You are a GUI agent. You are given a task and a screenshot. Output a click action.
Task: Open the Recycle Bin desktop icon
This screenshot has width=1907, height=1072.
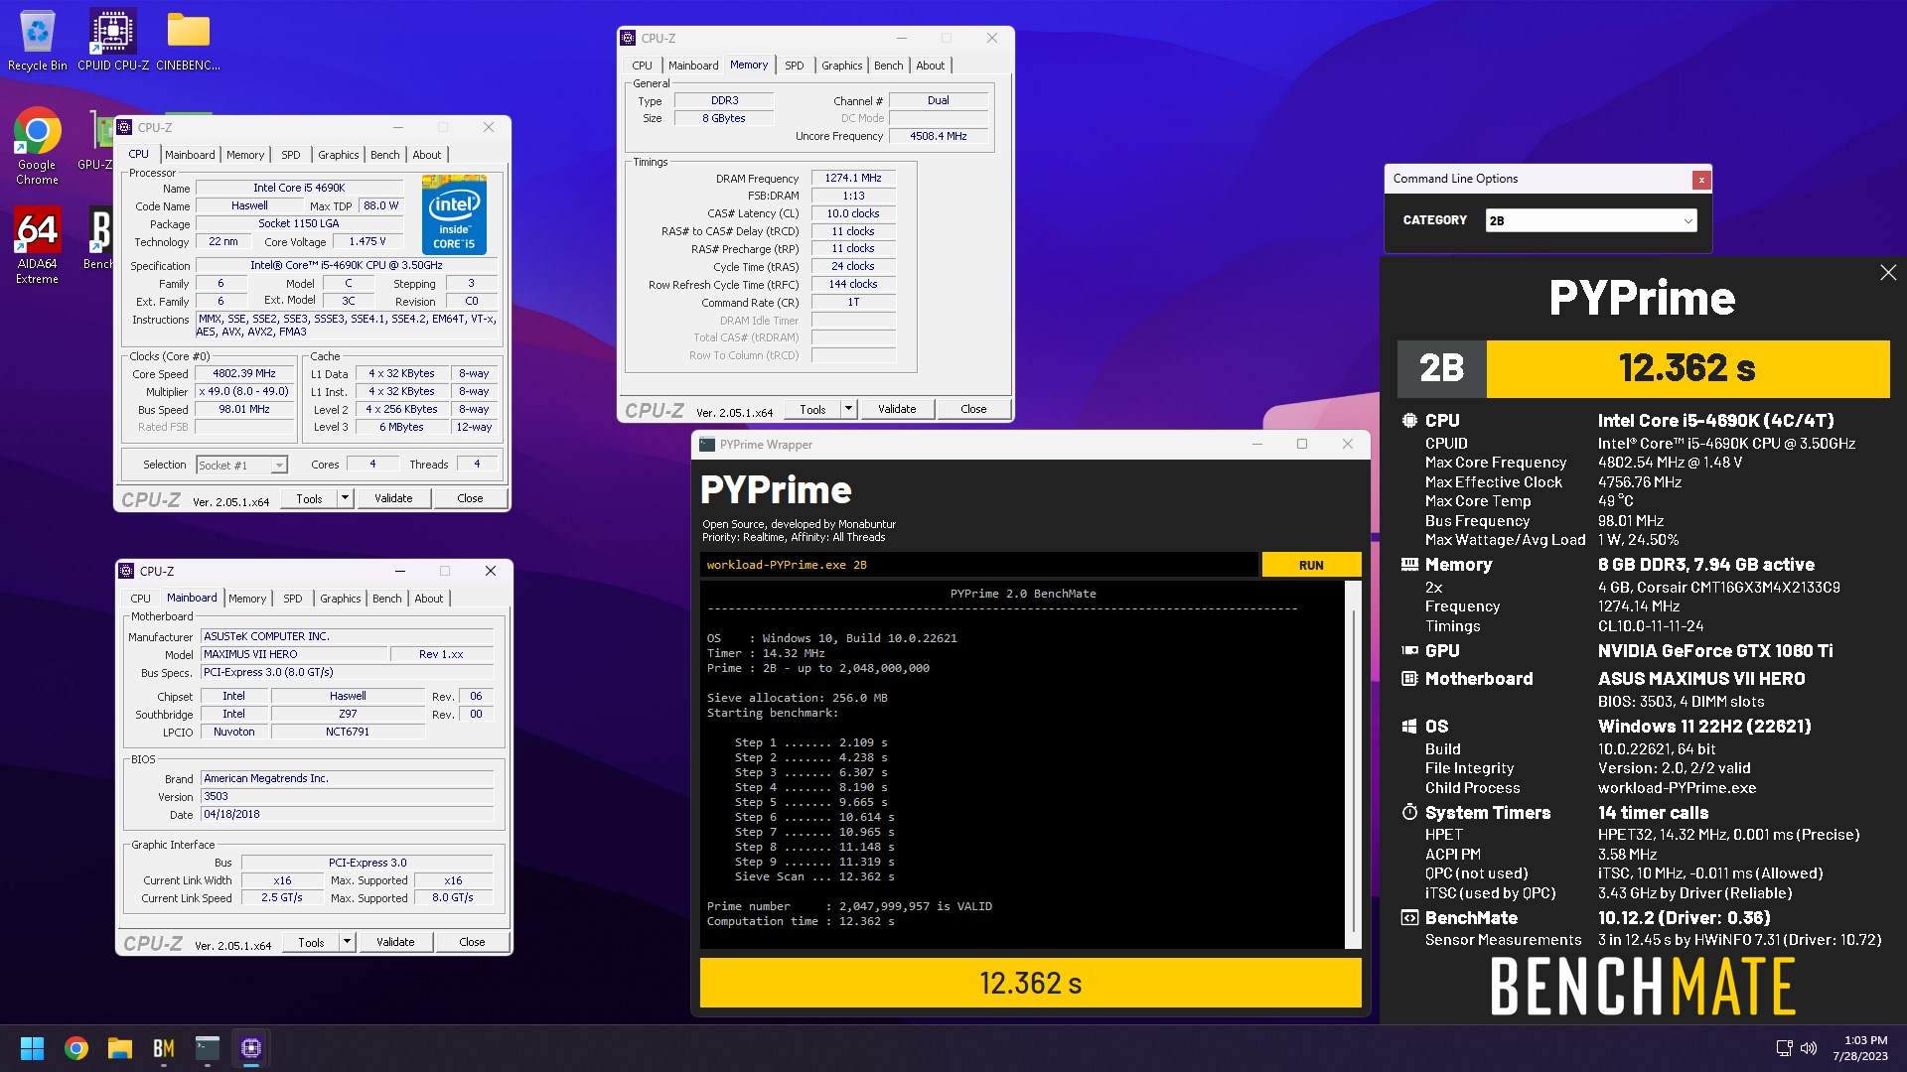click(x=38, y=41)
